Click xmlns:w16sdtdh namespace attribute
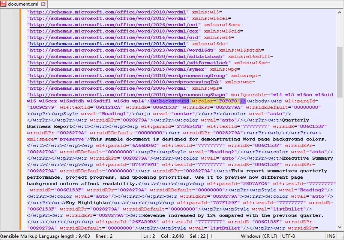This screenshot has height=240, width=344. (240, 50)
